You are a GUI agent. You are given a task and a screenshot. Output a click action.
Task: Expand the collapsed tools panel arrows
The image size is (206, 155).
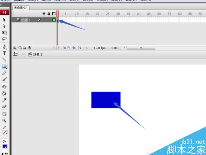tap(1, 5)
